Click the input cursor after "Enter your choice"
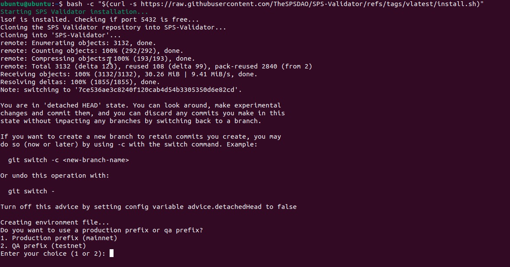 coord(111,254)
